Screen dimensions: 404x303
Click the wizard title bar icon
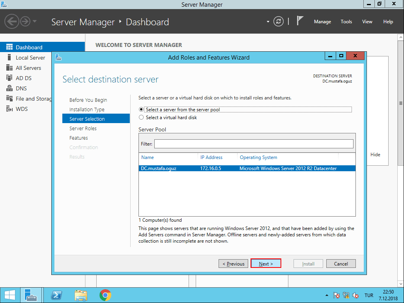pos(58,57)
